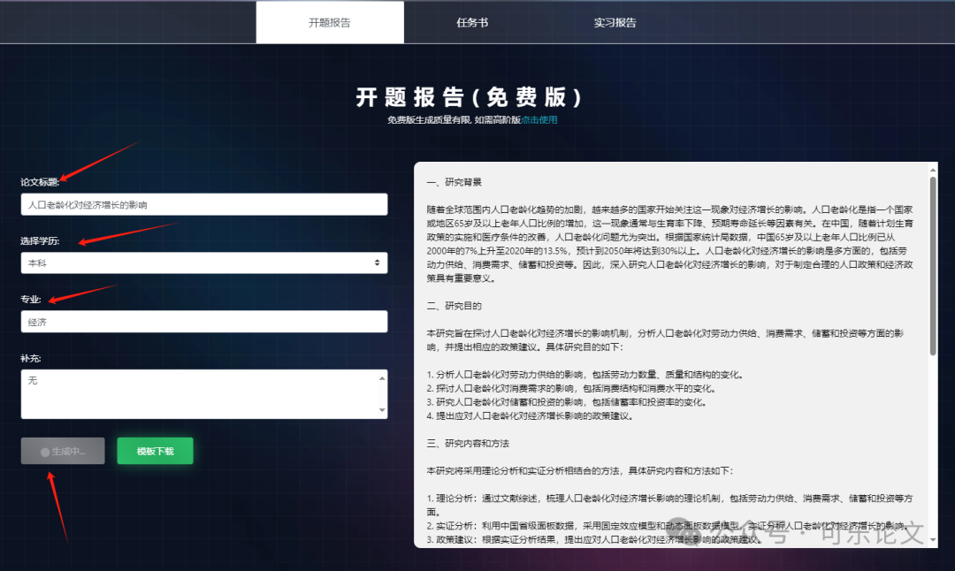
Task: Click the 点击使用 premium version link
Action: pos(539,119)
